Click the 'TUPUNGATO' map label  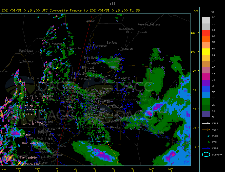click(x=45, y=133)
